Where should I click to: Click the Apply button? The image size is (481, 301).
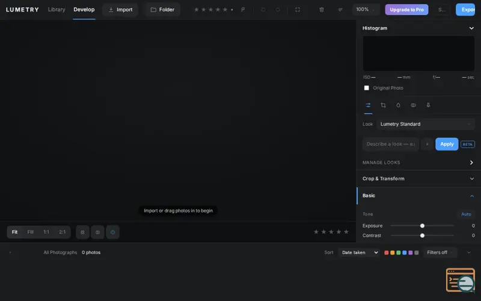click(447, 144)
